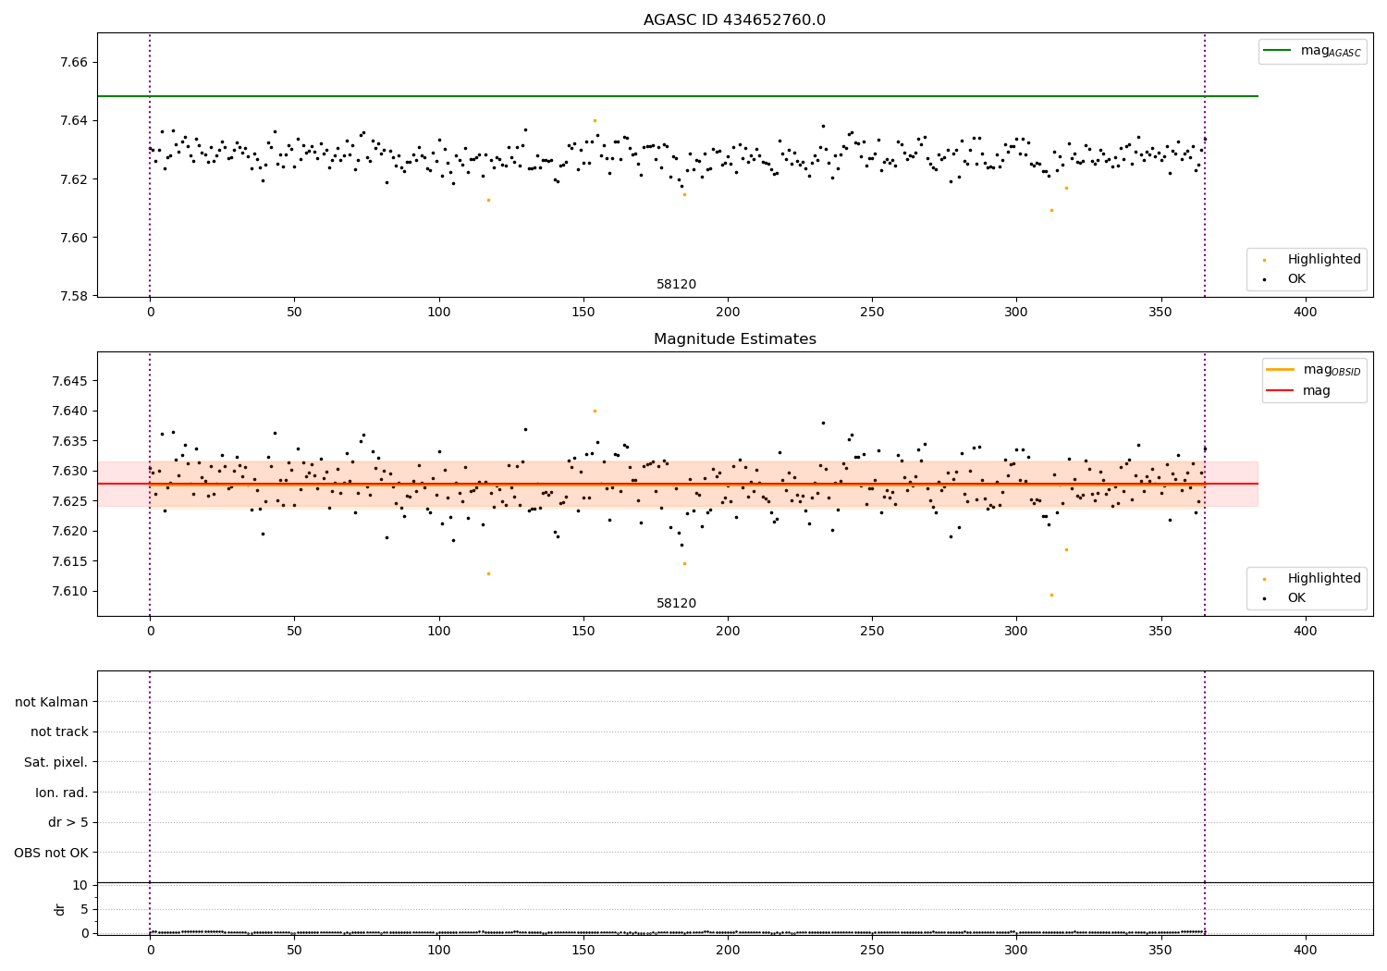Click the OK marker in middle plot legend
This screenshot has width=1387, height=971.
click(x=1265, y=598)
